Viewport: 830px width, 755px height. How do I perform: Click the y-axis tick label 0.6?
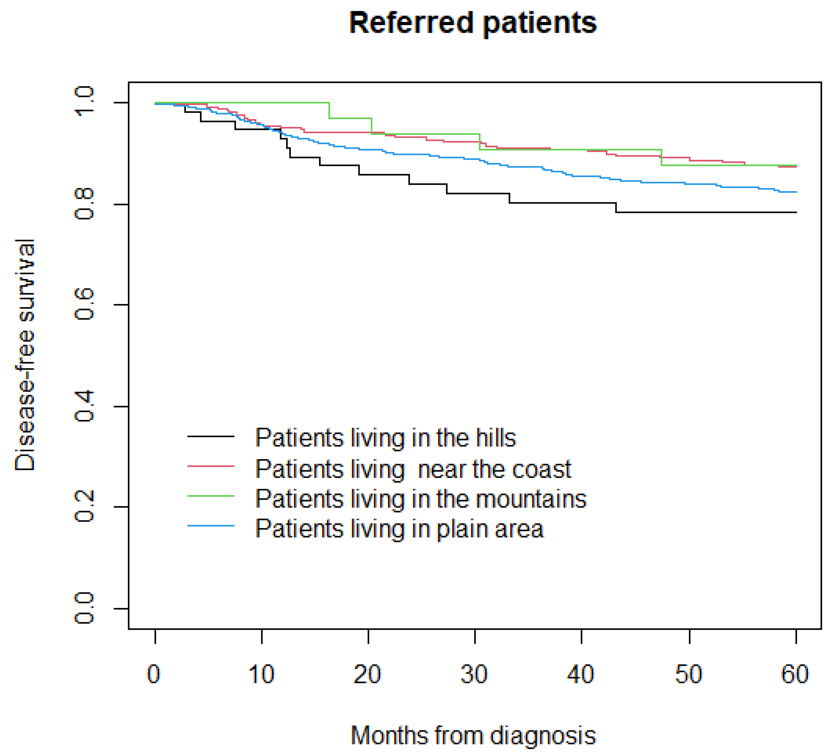click(x=84, y=305)
